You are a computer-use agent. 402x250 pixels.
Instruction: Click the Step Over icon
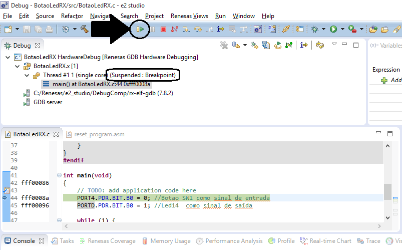click(198, 29)
